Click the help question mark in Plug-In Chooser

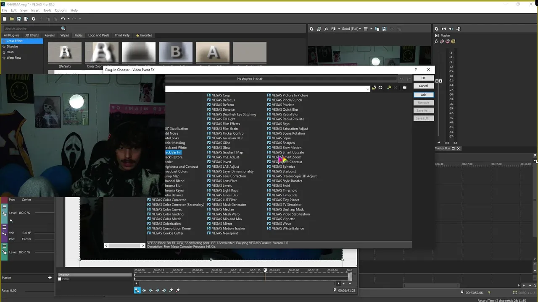[x=416, y=70]
